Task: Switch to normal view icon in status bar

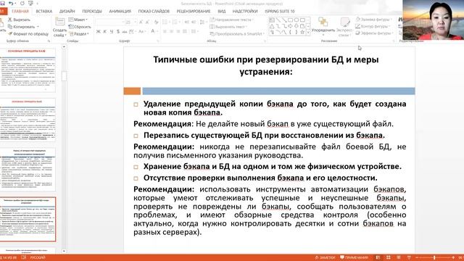Action: pyautogui.click(x=378, y=258)
